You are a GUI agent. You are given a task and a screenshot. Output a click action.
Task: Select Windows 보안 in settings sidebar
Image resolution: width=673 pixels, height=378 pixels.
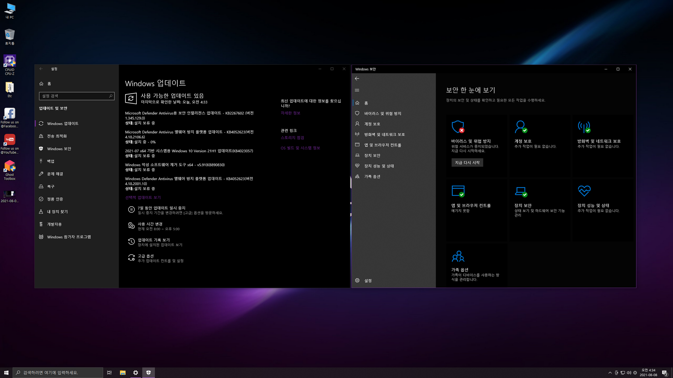[77, 149]
